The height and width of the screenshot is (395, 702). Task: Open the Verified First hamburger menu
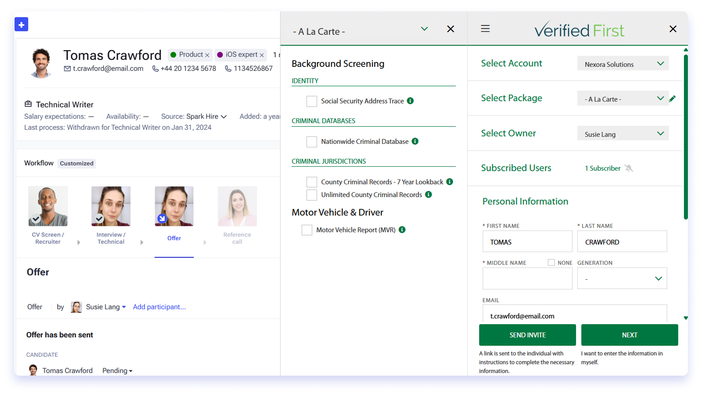[485, 29]
